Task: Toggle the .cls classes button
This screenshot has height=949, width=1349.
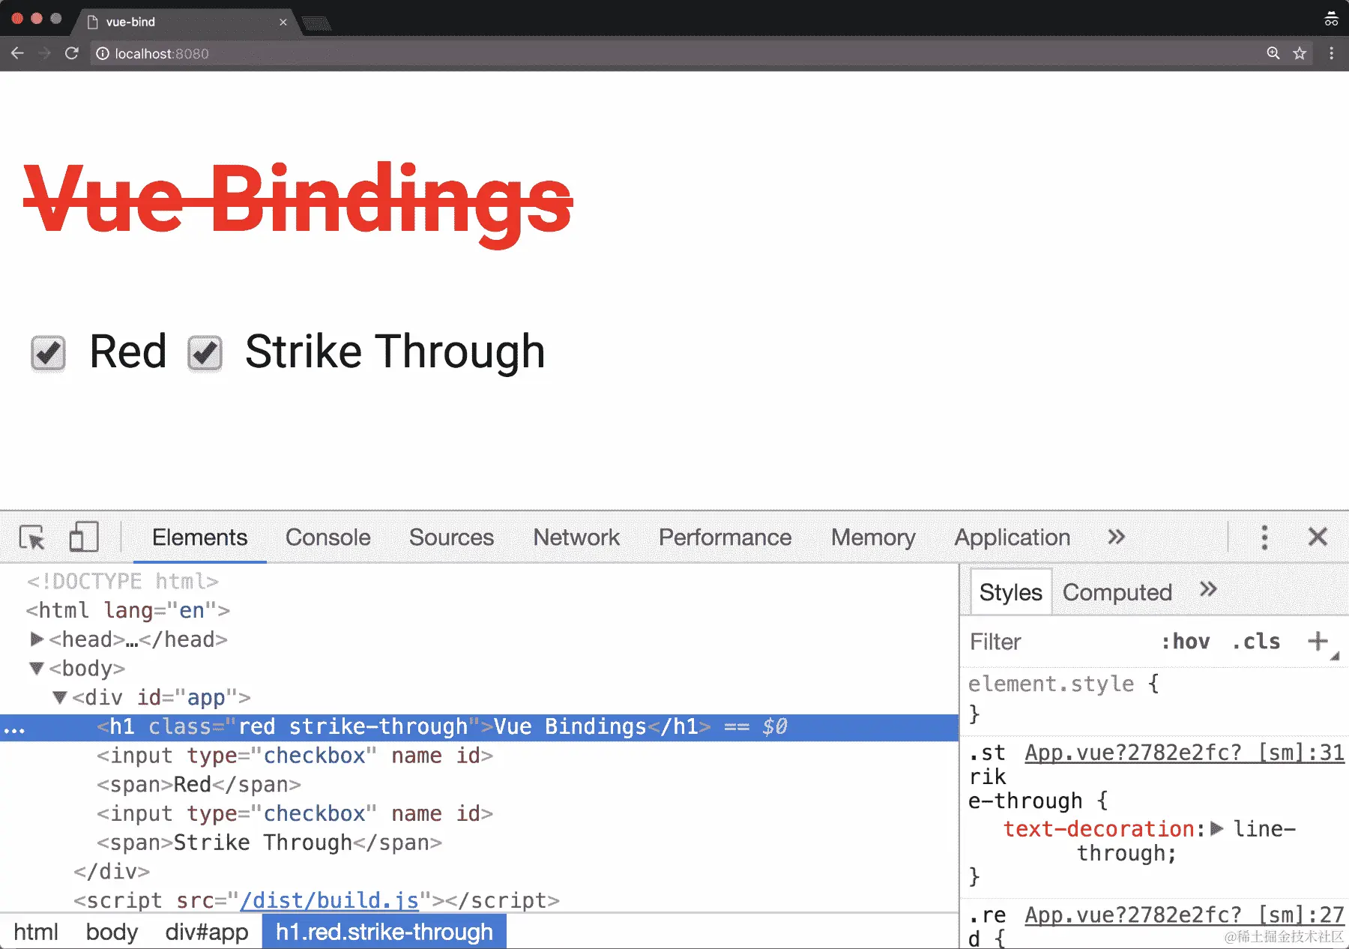Action: tap(1256, 642)
